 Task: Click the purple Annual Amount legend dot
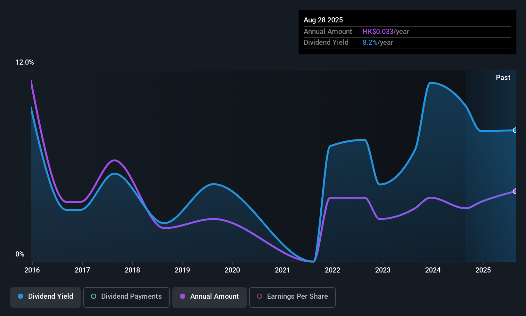183,296
